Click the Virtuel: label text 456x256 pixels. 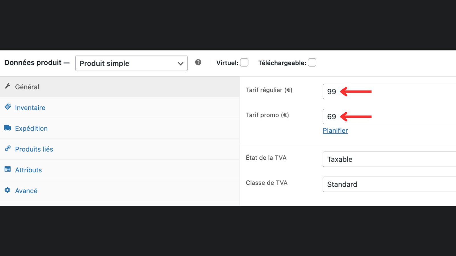pos(227,63)
